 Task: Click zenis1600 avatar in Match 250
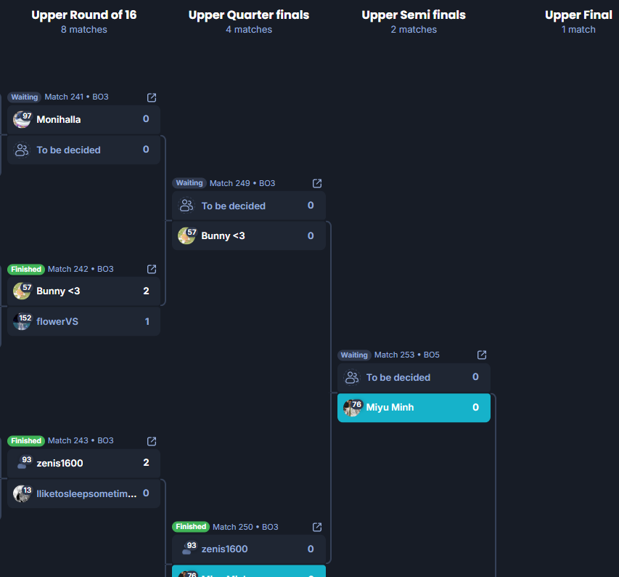(x=187, y=549)
